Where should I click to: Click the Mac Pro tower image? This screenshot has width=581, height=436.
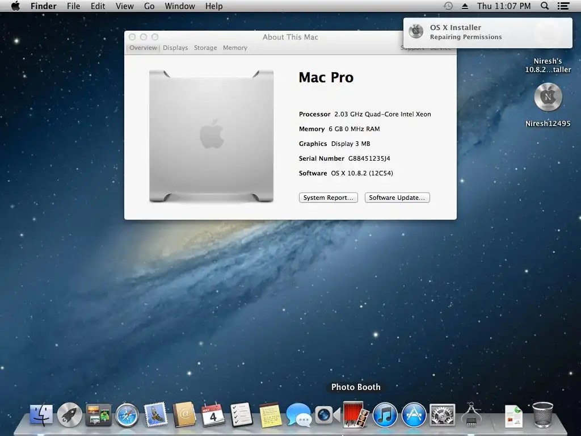[211, 136]
